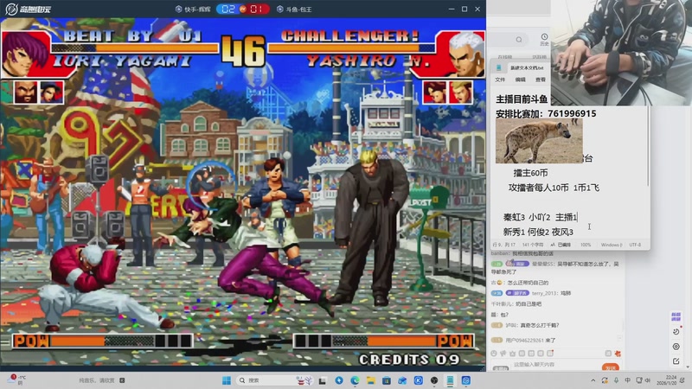Click the megaphone icon in chat toolbar

[503, 354]
